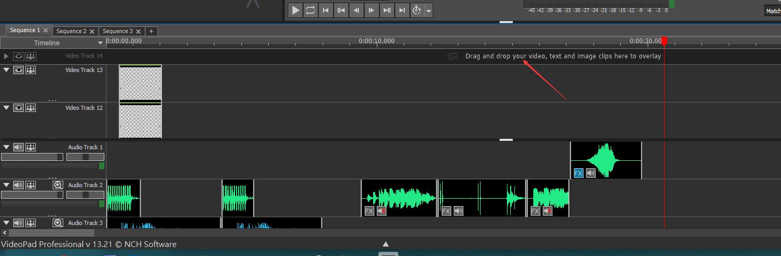This screenshot has width=781, height=256.
Task: Collapse the Video Track 13 row
Action: click(x=6, y=70)
